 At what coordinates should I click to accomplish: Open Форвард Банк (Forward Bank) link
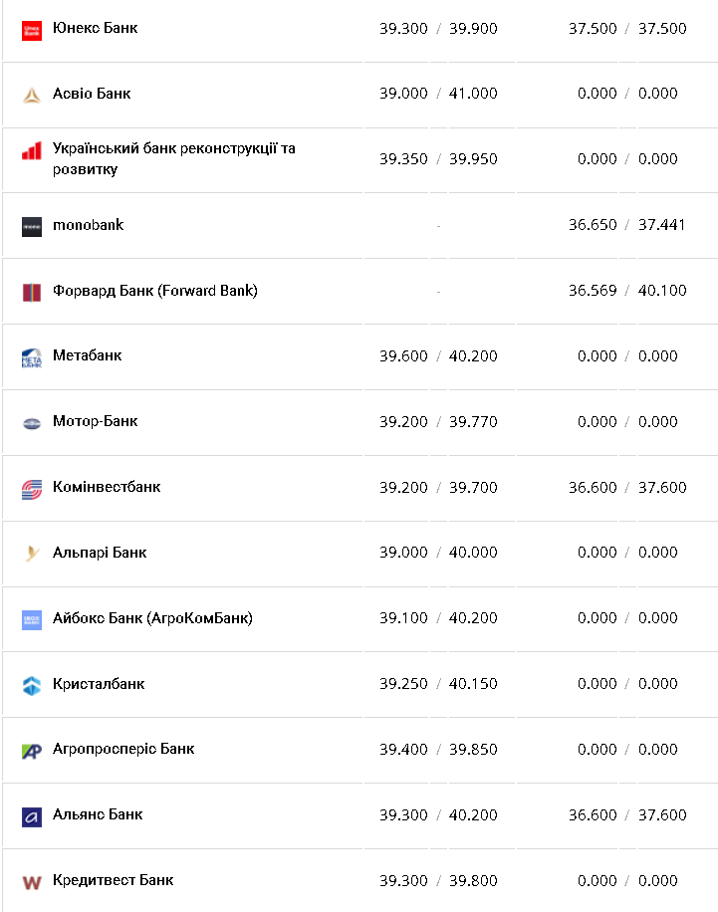(154, 291)
